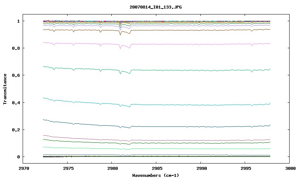
Task: Click the Wavenumbers (cm-1) x-axis label
Action: (156, 175)
